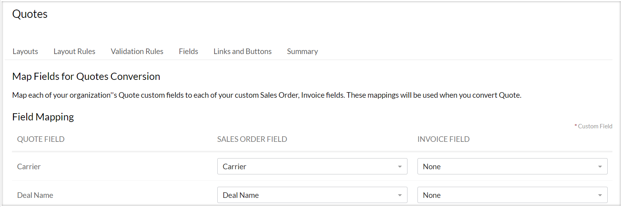The height and width of the screenshot is (207, 622).
Task: Click the QUOTE FIELD column header
Action: (41, 139)
